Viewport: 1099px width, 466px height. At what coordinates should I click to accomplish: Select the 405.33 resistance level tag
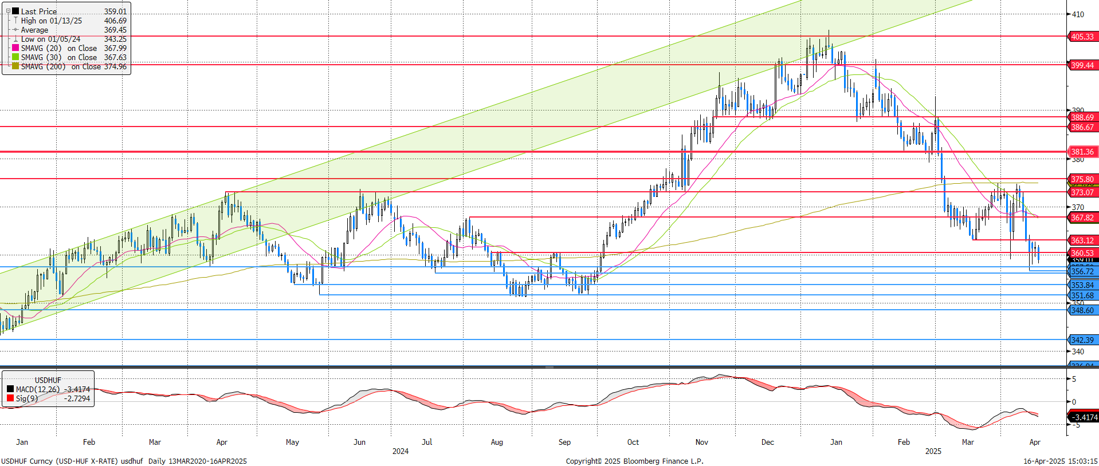1082,37
